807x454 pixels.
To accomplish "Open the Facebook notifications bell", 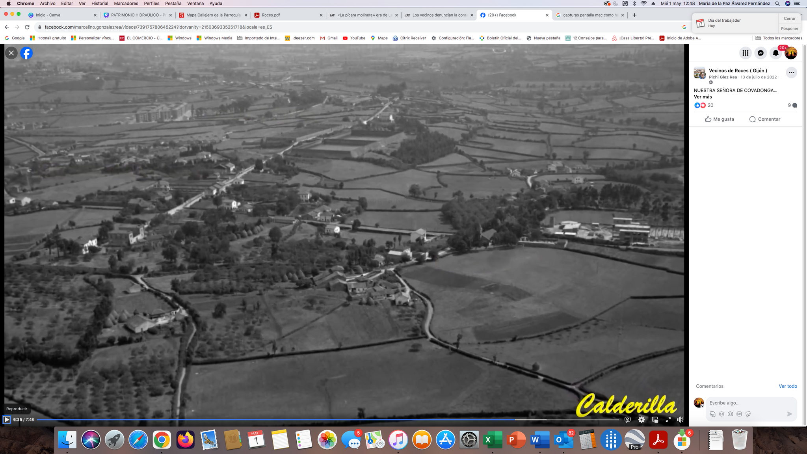I will click(775, 53).
